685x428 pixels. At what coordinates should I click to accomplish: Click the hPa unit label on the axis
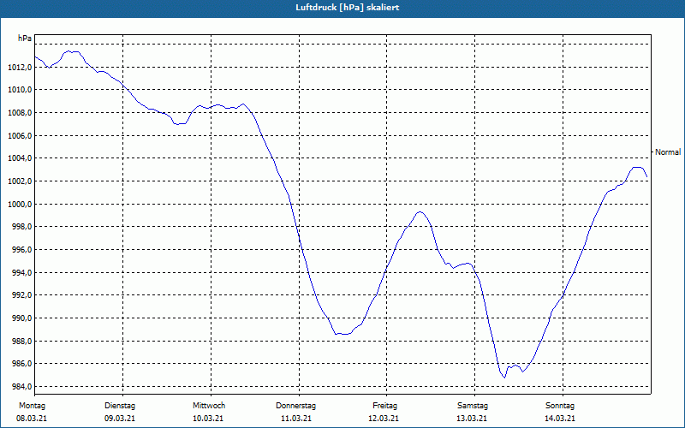coord(25,39)
